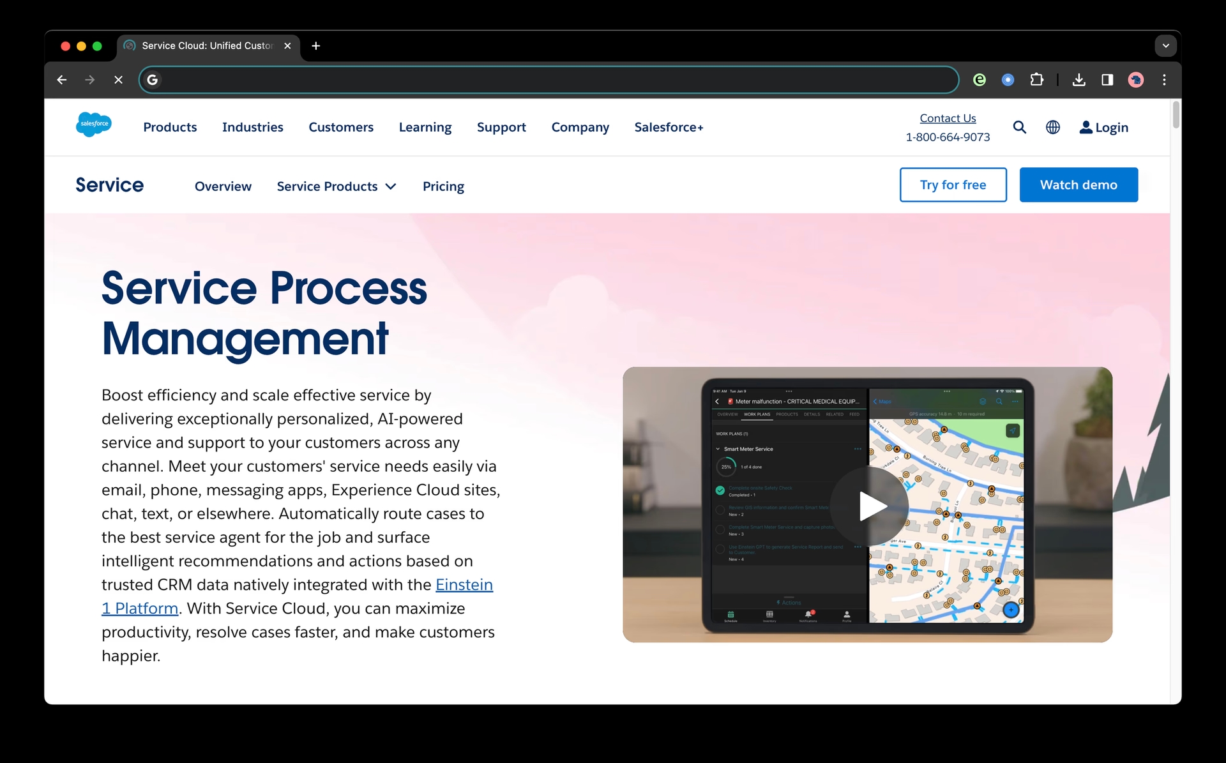Click the Try for free button

tap(953, 185)
